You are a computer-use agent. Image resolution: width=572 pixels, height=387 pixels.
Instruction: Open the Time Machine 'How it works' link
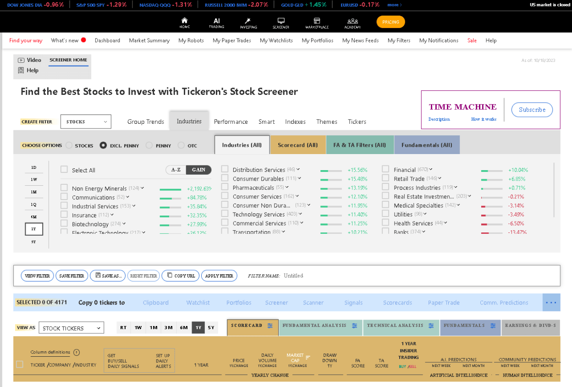[x=484, y=119]
